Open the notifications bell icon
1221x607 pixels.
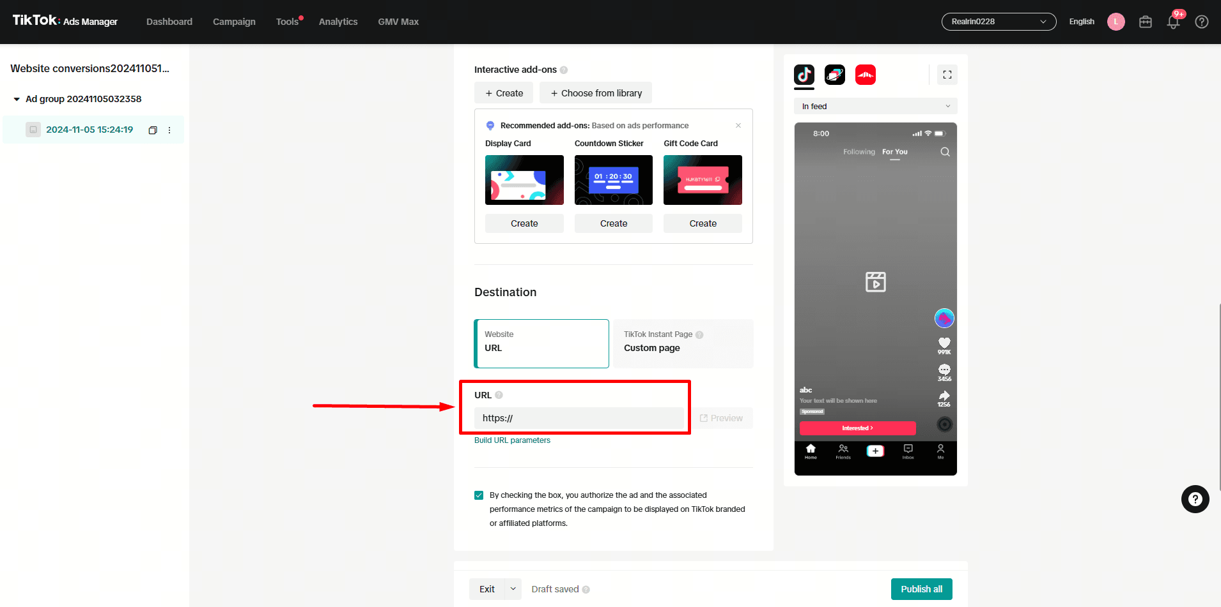(x=1172, y=22)
